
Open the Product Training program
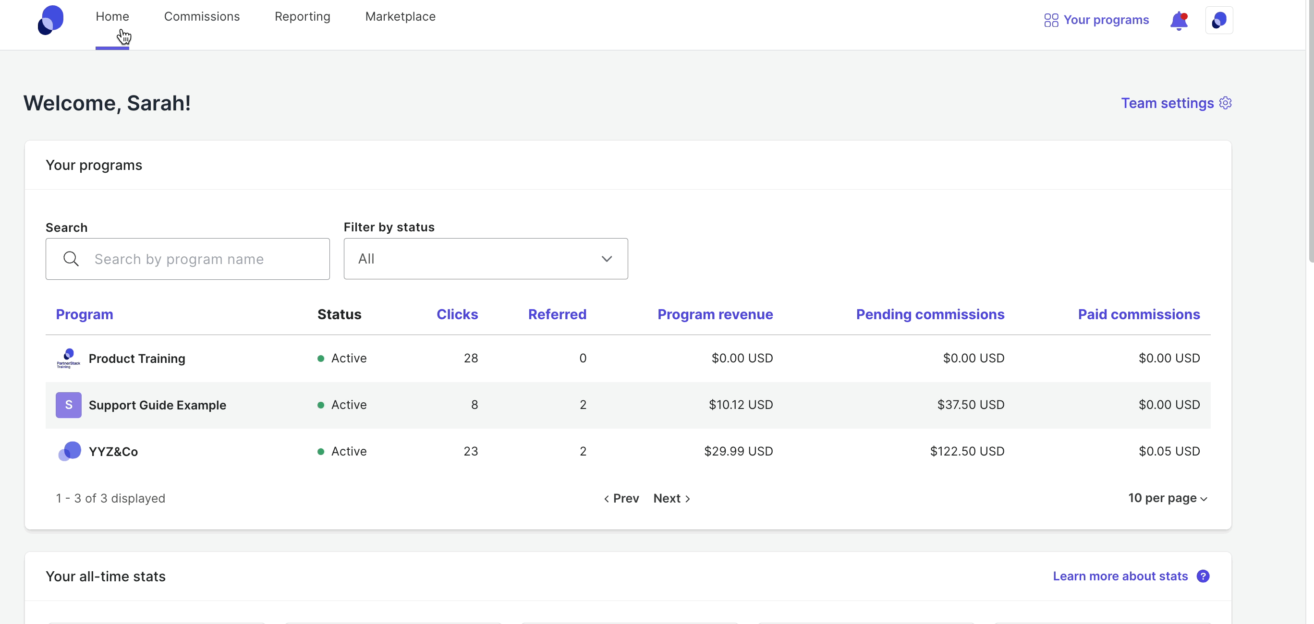137,359
